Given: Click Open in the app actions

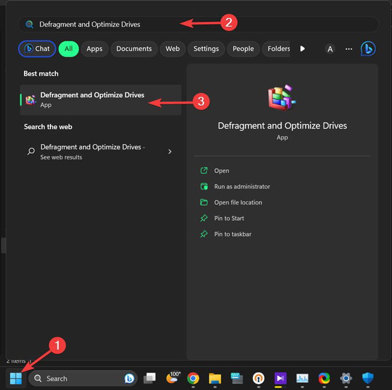Looking at the screenshot, I should (x=222, y=170).
